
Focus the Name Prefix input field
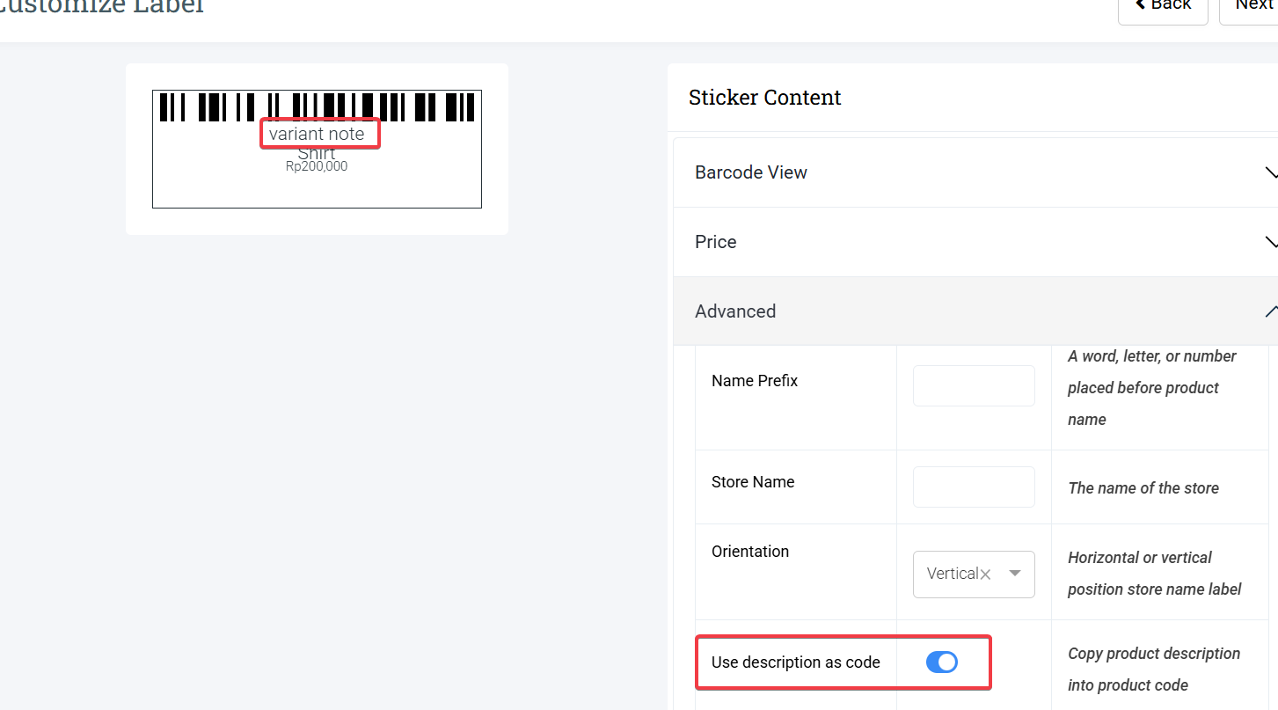[x=974, y=385]
